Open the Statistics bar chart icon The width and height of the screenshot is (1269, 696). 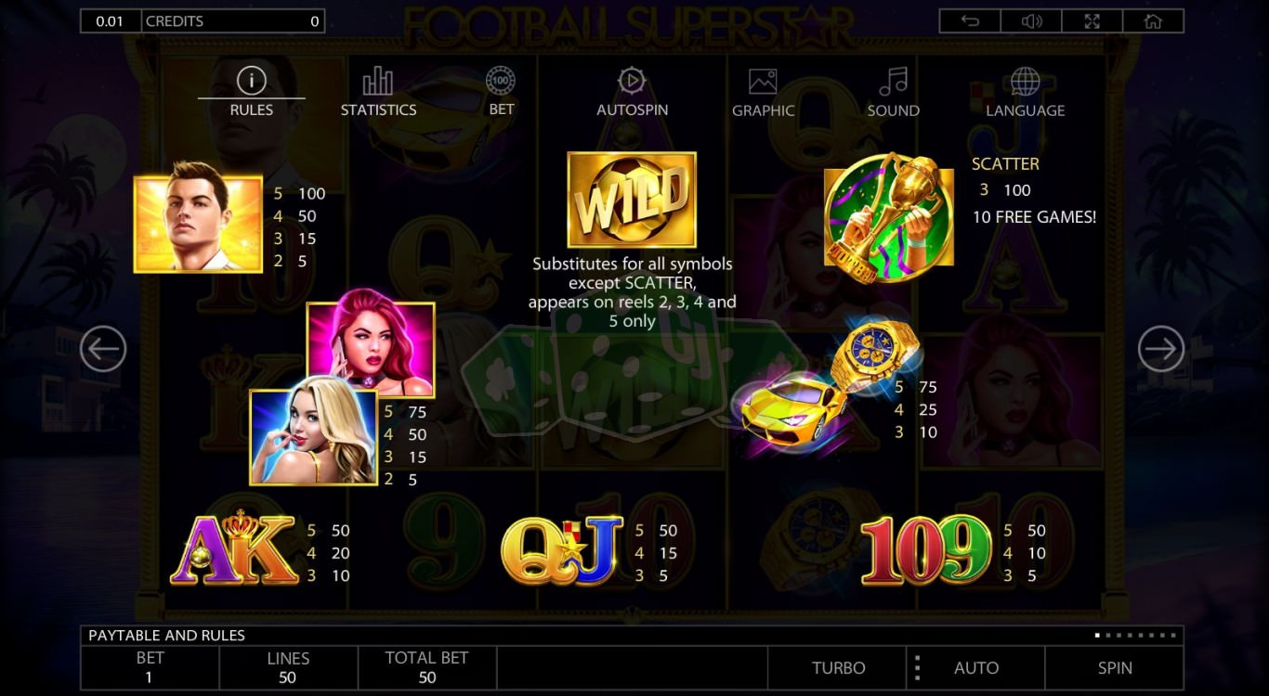pyautogui.click(x=378, y=81)
